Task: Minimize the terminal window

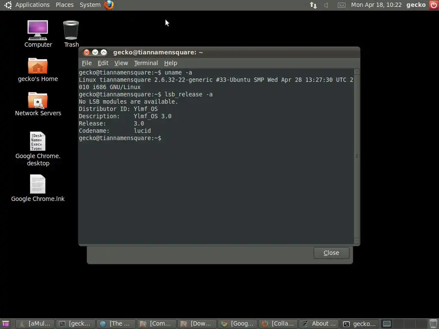Action: 95,52
